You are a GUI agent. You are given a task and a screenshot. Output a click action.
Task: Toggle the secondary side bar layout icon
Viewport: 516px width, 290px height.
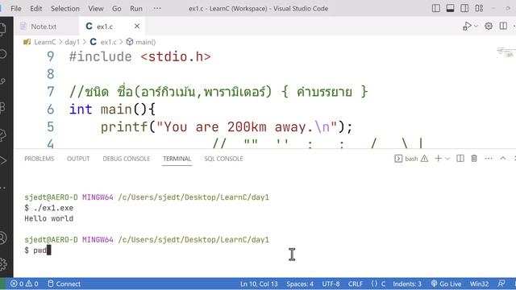pos(464,9)
